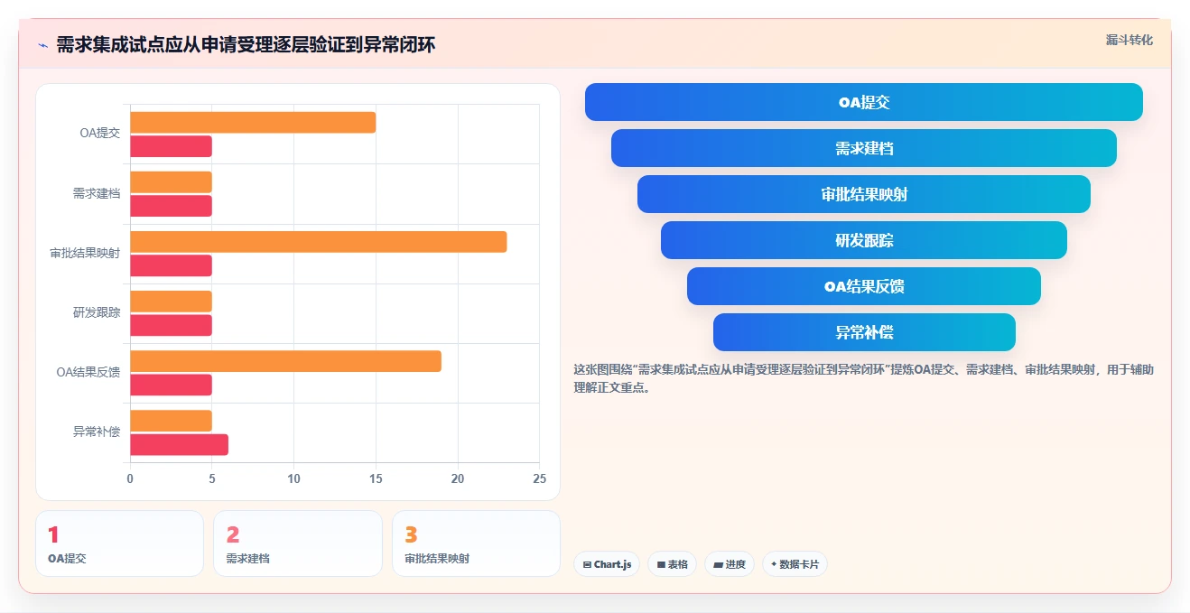The width and height of the screenshot is (1190, 613).
Task: Click the 漏斗转化 tag in the header
Action: 1130,40
